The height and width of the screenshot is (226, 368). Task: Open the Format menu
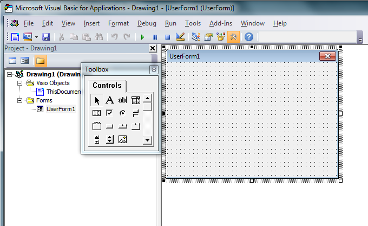(x=119, y=23)
